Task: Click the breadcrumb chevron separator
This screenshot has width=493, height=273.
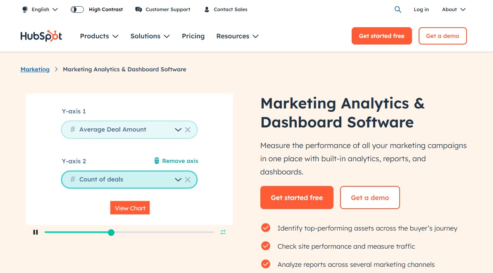Action: tap(56, 69)
